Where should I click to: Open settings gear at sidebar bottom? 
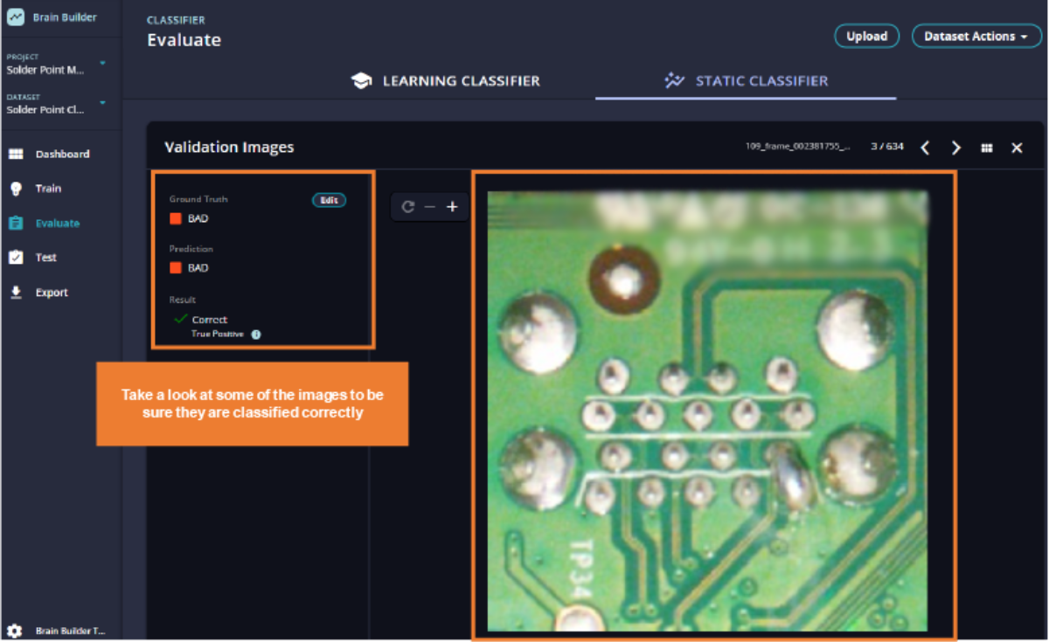tap(15, 631)
